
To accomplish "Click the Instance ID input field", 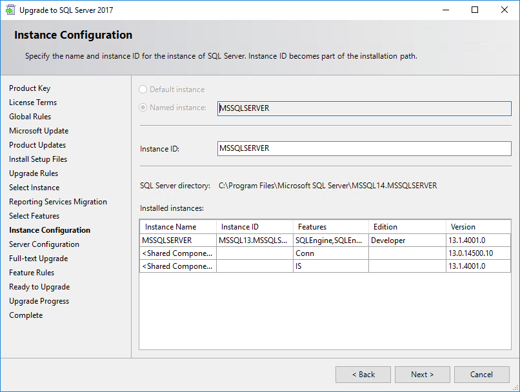I will [364, 148].
